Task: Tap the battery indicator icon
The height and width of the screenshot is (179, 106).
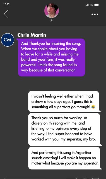Action: coord(97,5)
